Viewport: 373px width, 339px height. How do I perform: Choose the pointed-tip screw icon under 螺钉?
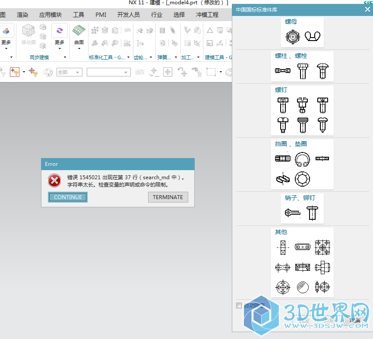(322, 125)
